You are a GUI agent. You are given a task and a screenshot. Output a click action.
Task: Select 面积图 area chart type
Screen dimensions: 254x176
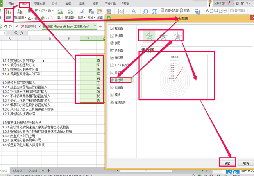(116, 58)
